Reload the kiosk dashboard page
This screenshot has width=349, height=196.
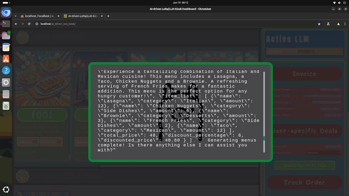tap(29, 24)
